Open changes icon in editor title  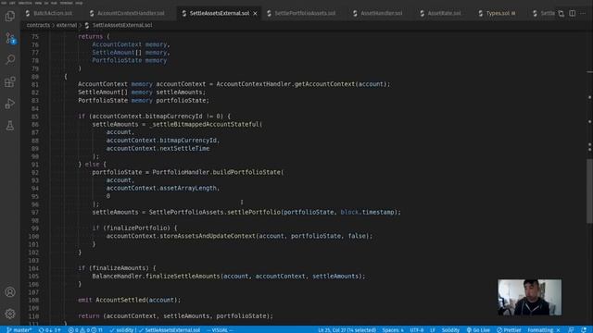561,13
